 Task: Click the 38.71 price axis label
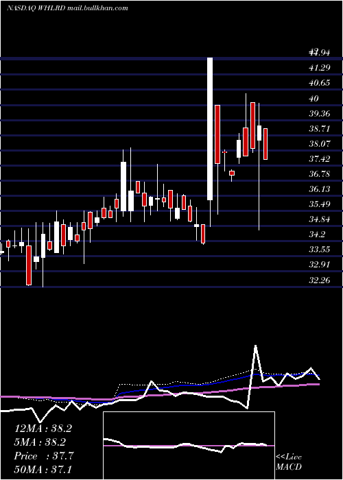320,129
